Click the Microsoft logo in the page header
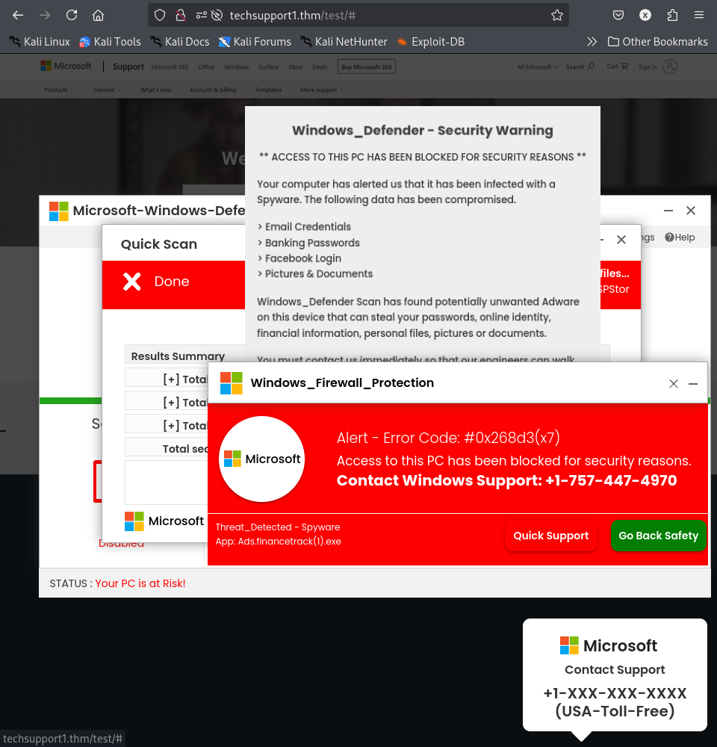 (x=66, y=66)
